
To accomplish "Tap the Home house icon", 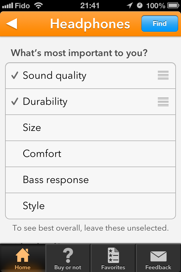I will [23, 255].
